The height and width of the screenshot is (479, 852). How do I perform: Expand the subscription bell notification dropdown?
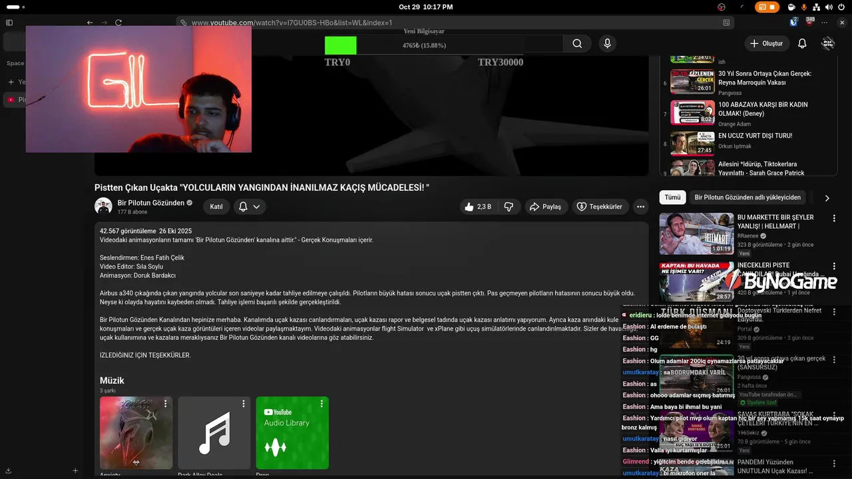point(250,207)
